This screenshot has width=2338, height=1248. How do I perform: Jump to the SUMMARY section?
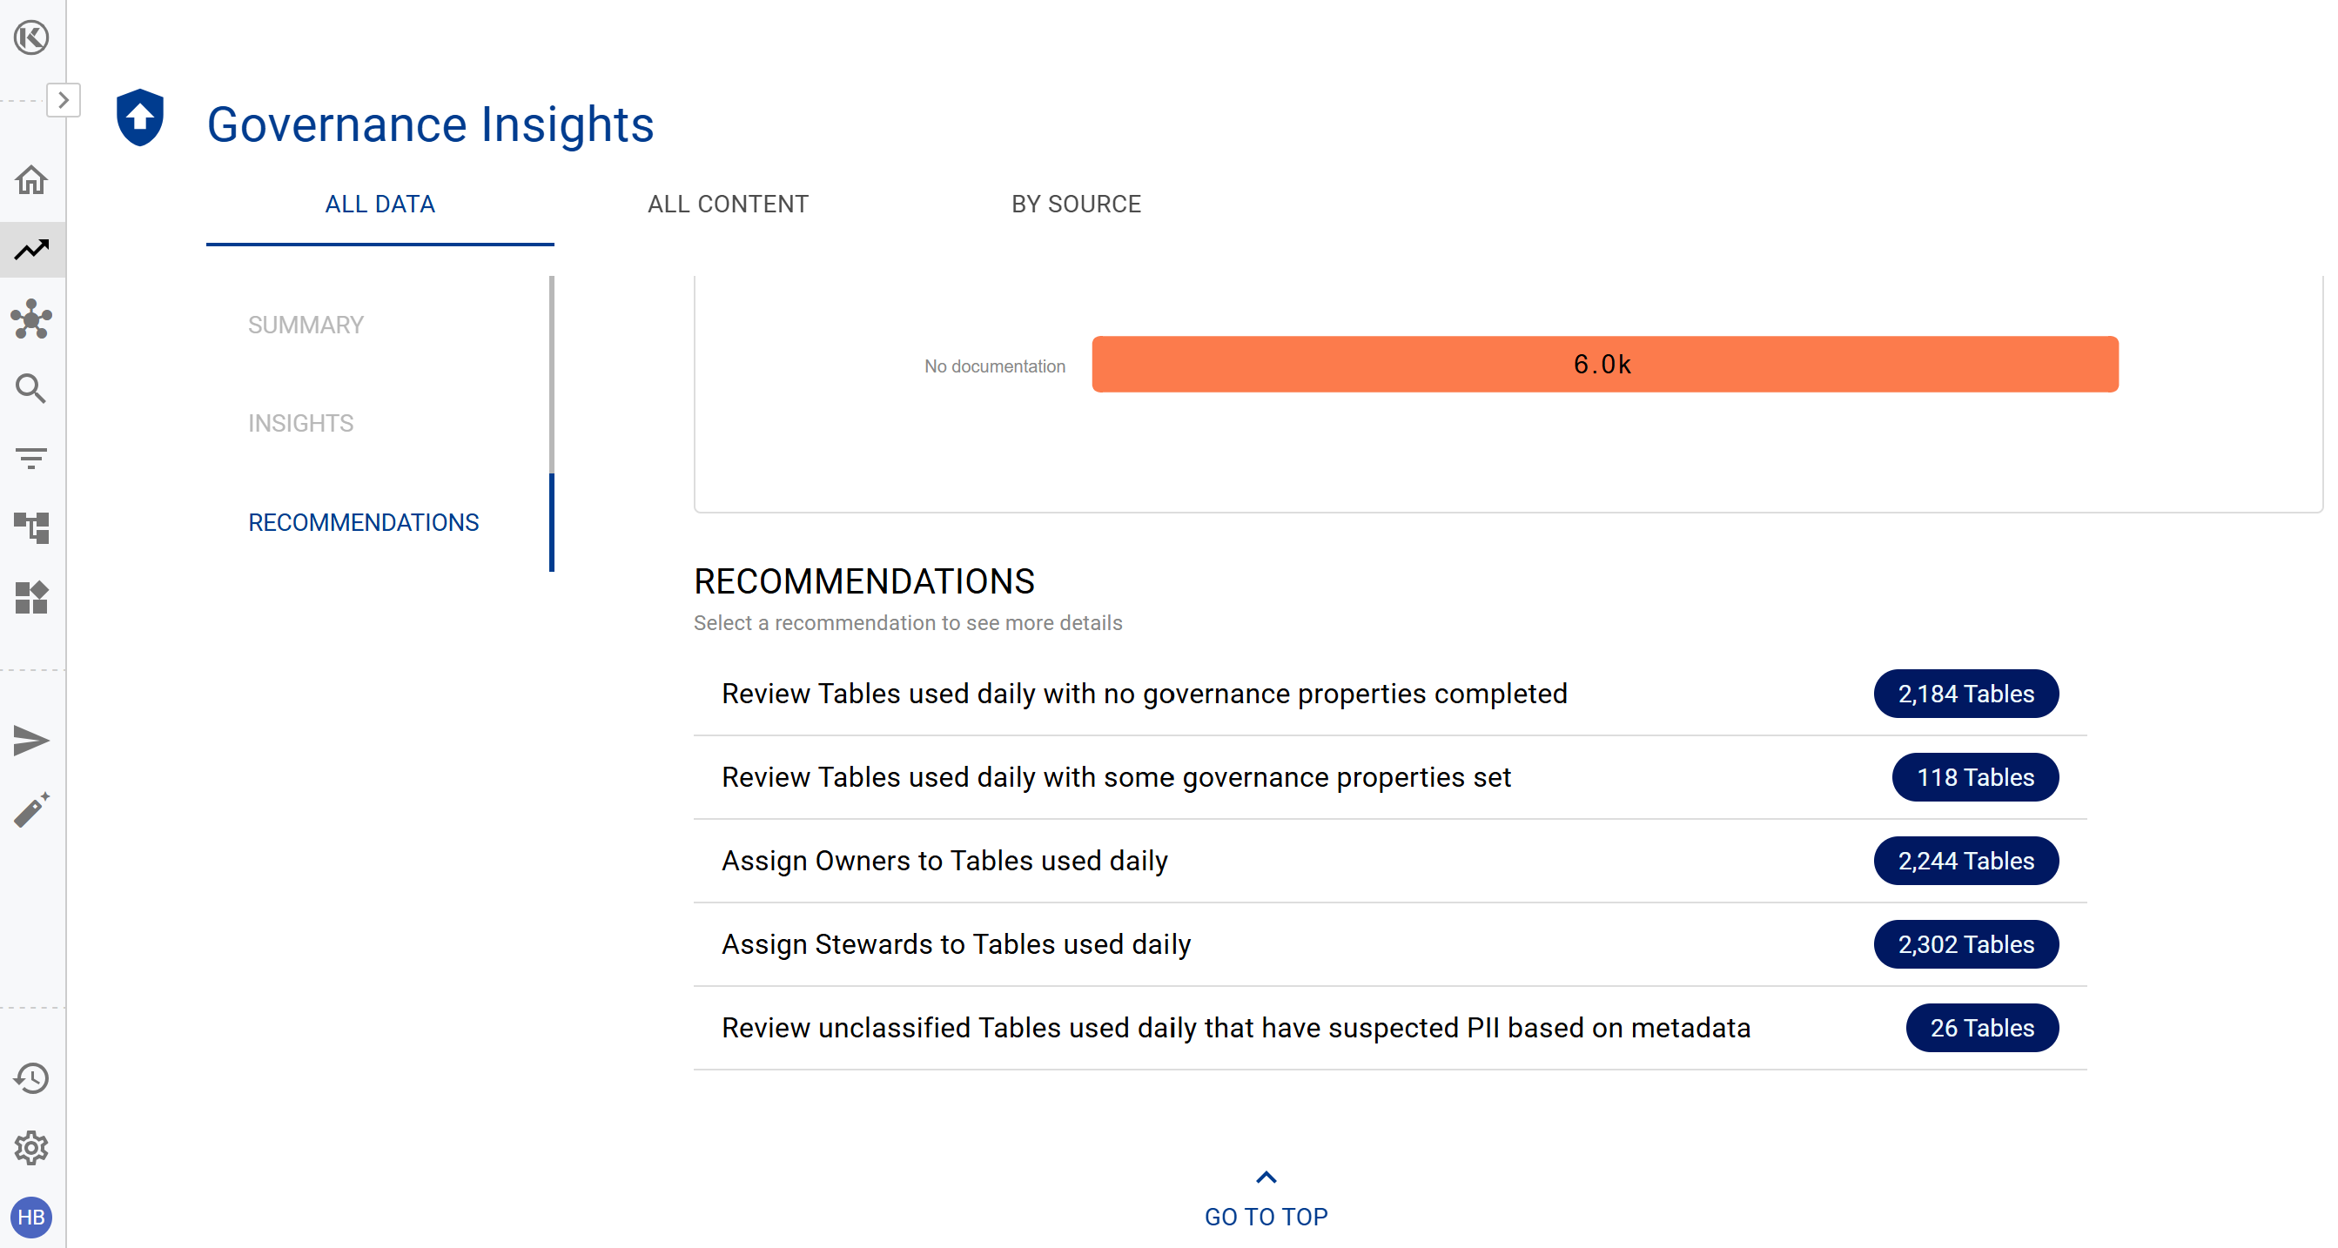pyautogui.click(x=306, y=325)
